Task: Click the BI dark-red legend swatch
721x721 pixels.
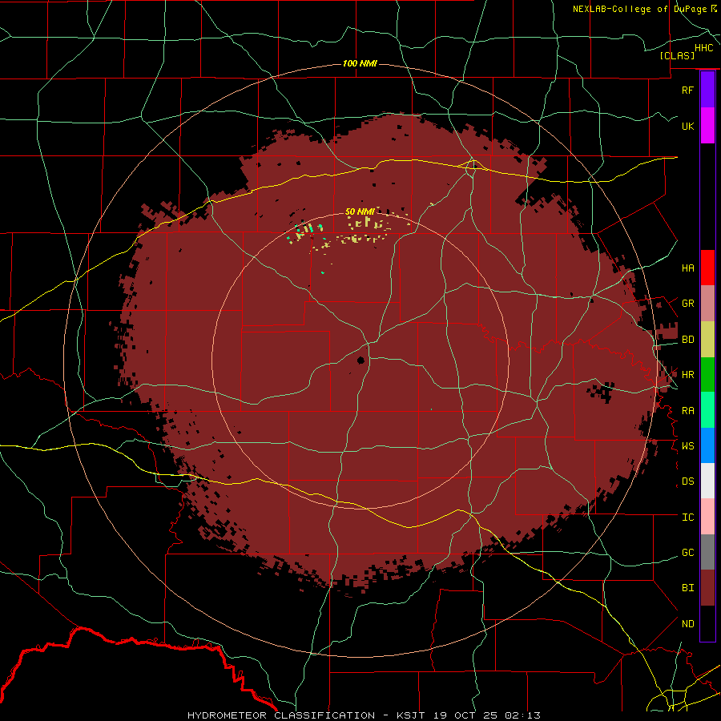Action: click(x=707, y=588)
